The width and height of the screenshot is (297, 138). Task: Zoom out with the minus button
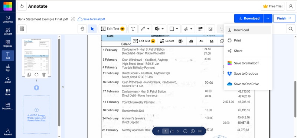point(185,131)
